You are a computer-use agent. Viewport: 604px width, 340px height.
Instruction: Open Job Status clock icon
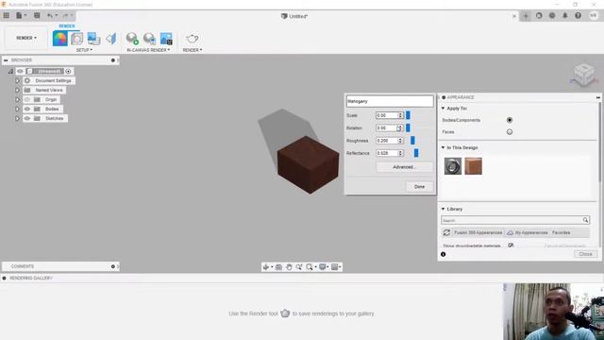[x=552, y=16]
